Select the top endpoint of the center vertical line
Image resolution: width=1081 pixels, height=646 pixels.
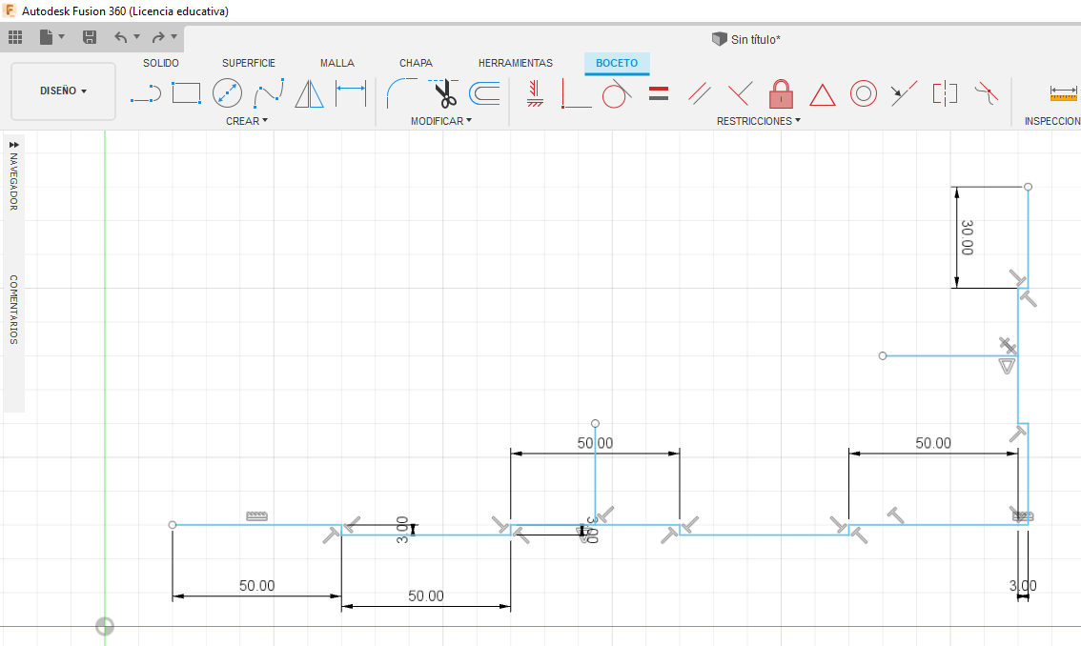click(595, 423)
